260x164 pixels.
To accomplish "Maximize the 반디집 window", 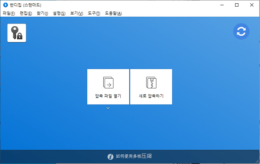I will pos(237,5).
